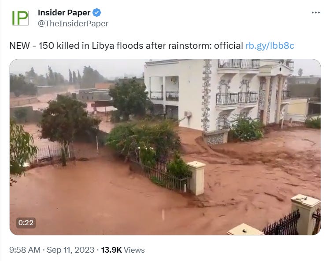Click the Views label text
Viewport: 329px width, 261px height.
coord(134,250)
